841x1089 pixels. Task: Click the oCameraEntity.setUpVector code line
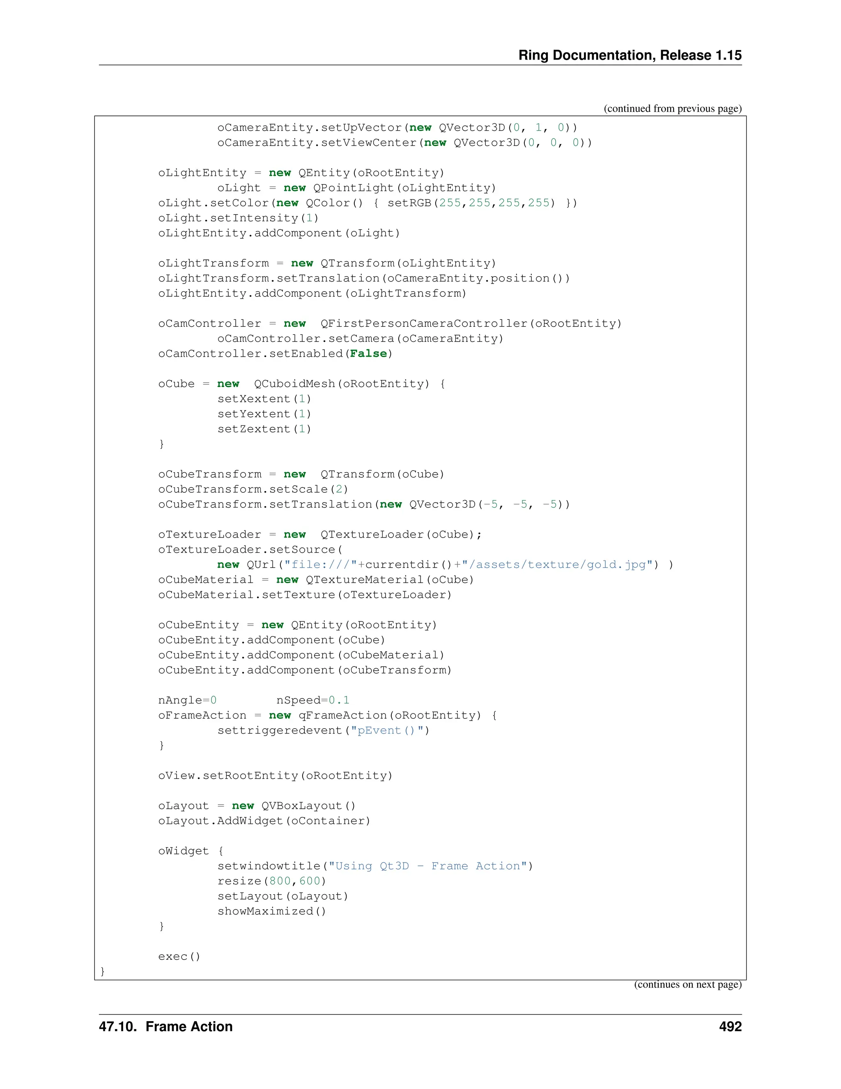397,128
